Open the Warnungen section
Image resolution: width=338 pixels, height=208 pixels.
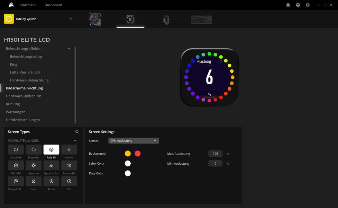coord(16,112)
